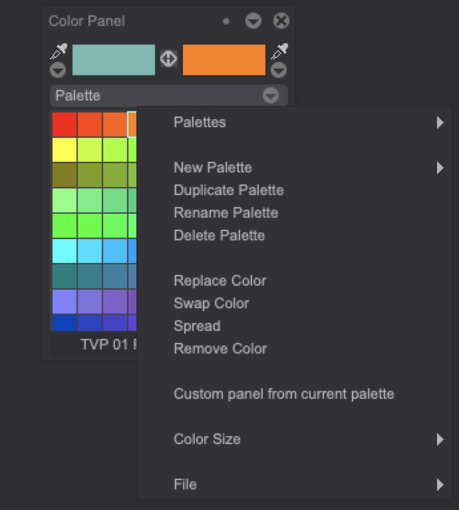Click the Palette section header label

pos(78,96)
